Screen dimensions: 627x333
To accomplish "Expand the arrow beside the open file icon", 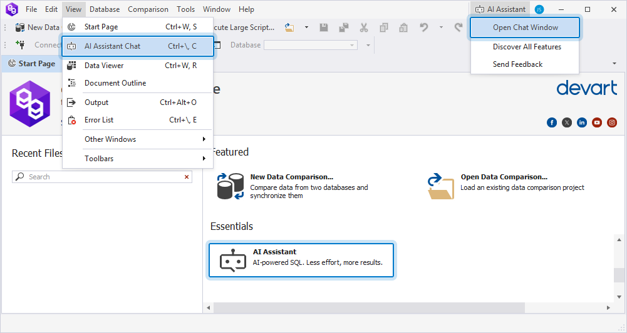I will 307,27.
